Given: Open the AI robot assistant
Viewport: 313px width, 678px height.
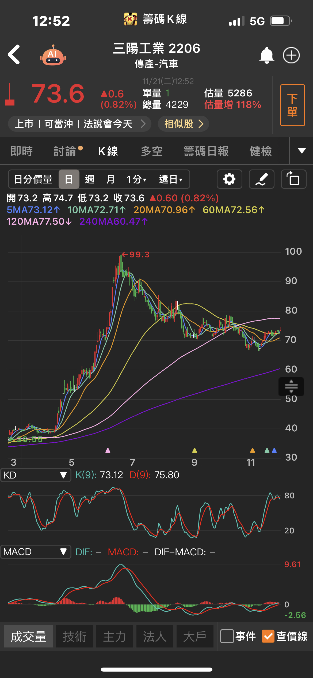Looking at the screenshot, I should [53, 55].
